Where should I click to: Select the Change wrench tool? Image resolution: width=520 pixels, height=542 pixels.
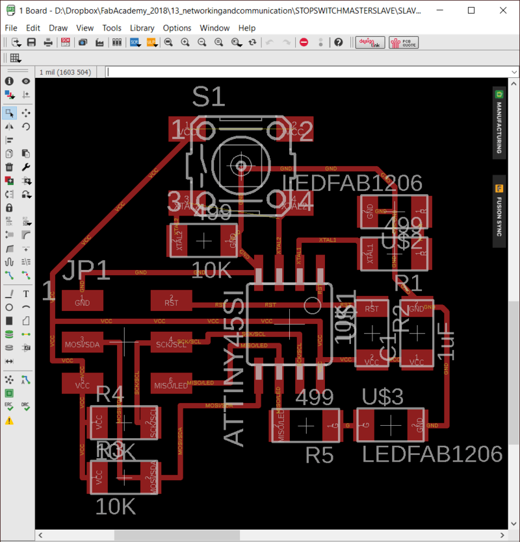(26, 167)
